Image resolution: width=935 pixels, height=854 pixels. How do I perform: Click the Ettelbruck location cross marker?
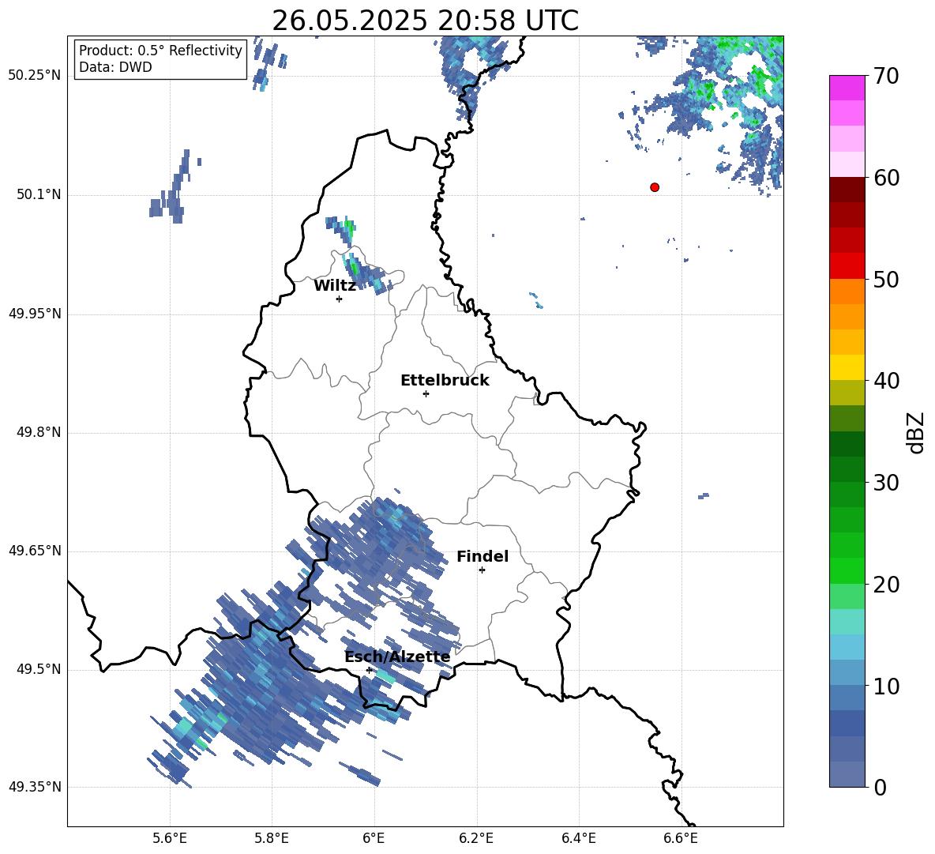click(x=426, y=393)
